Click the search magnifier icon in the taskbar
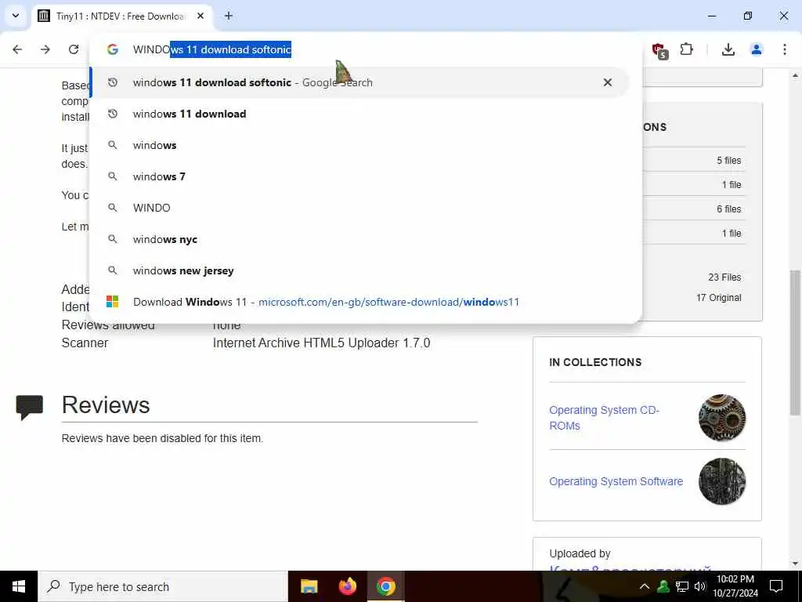Image resolution: width=802 pixels, height=602 pixels. click(54, 586)
